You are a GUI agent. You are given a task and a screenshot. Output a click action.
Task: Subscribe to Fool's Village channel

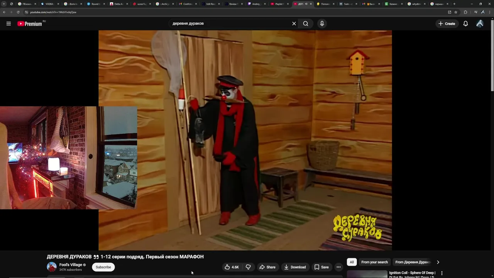coord(103,267)
